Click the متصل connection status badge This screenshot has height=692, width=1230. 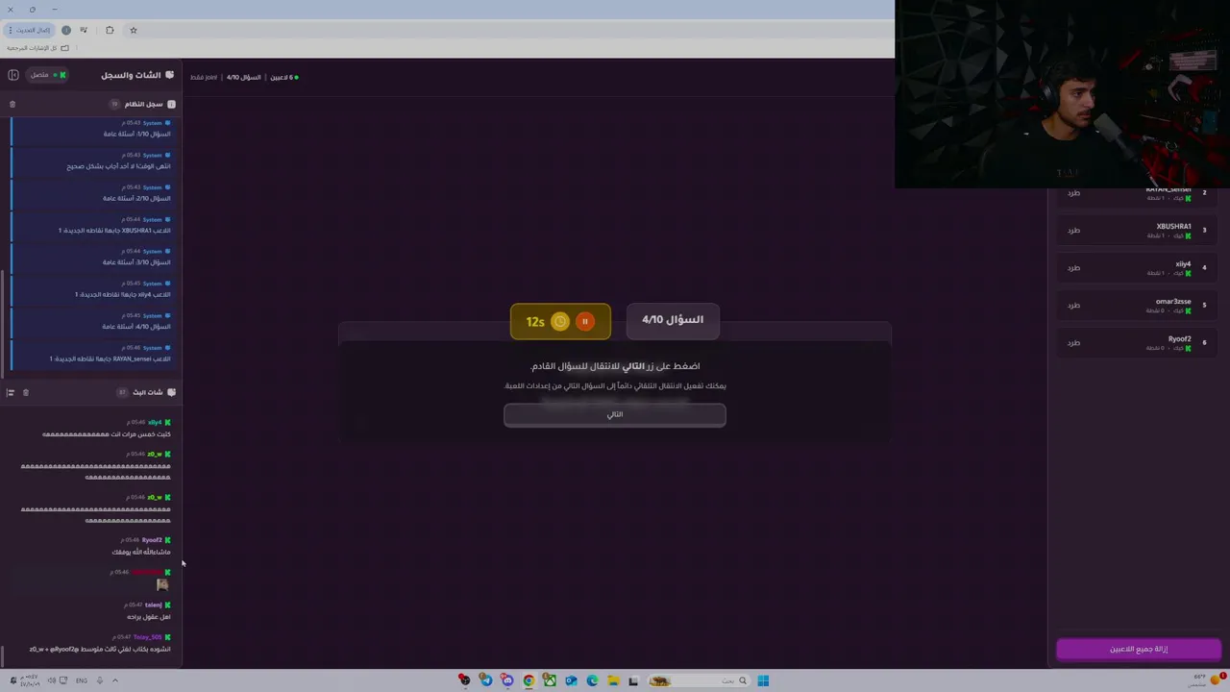click(x=47, y=75)
